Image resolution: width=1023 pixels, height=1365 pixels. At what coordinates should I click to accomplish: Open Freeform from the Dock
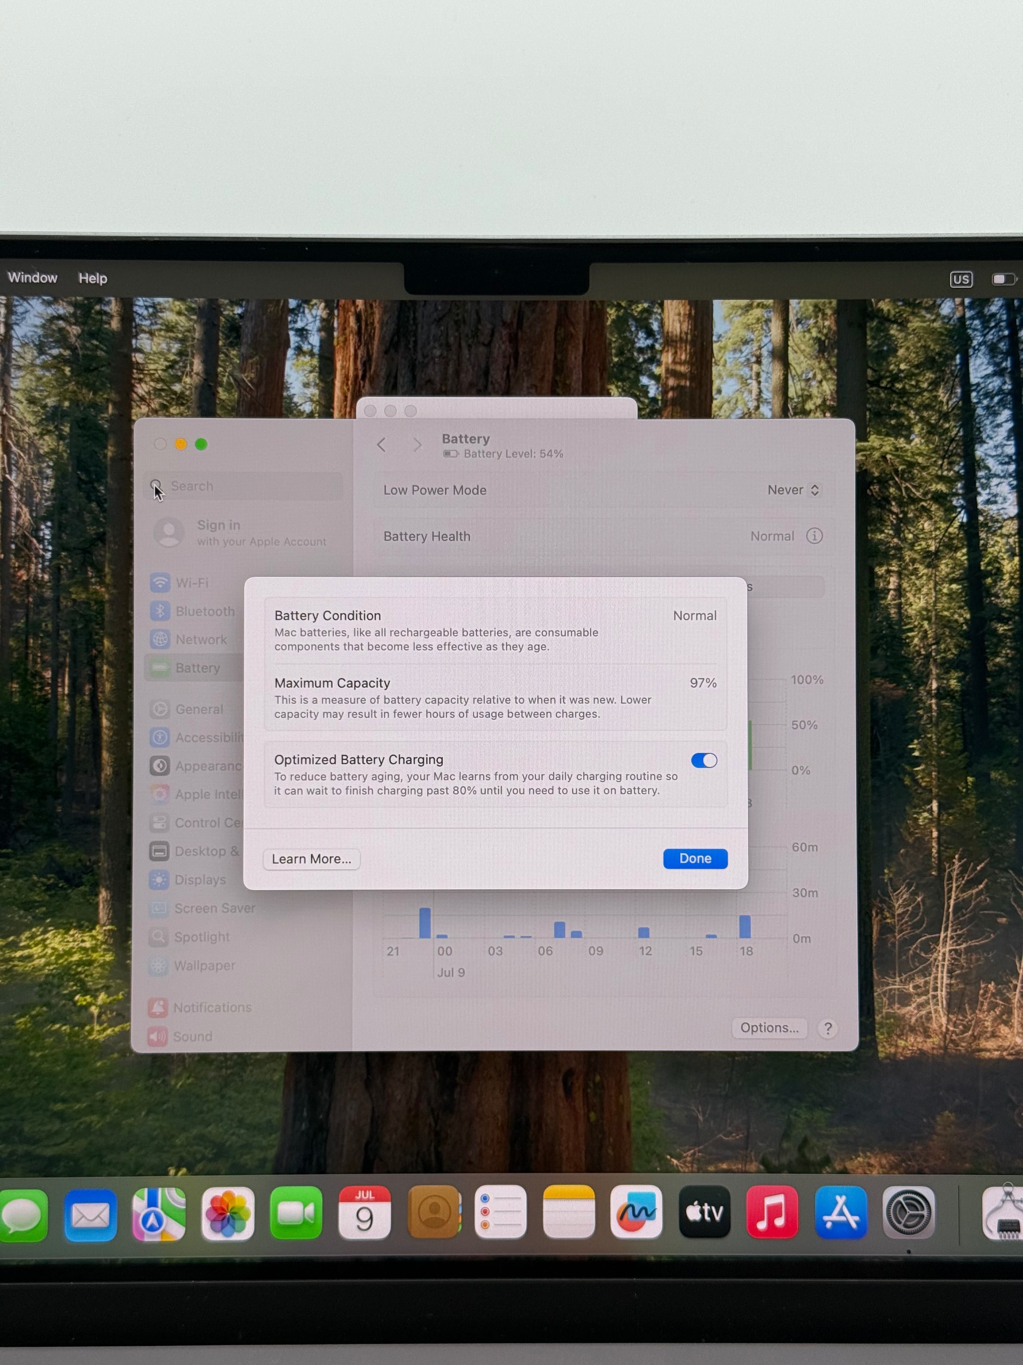pyautogui.click(x=636, y=1212)
